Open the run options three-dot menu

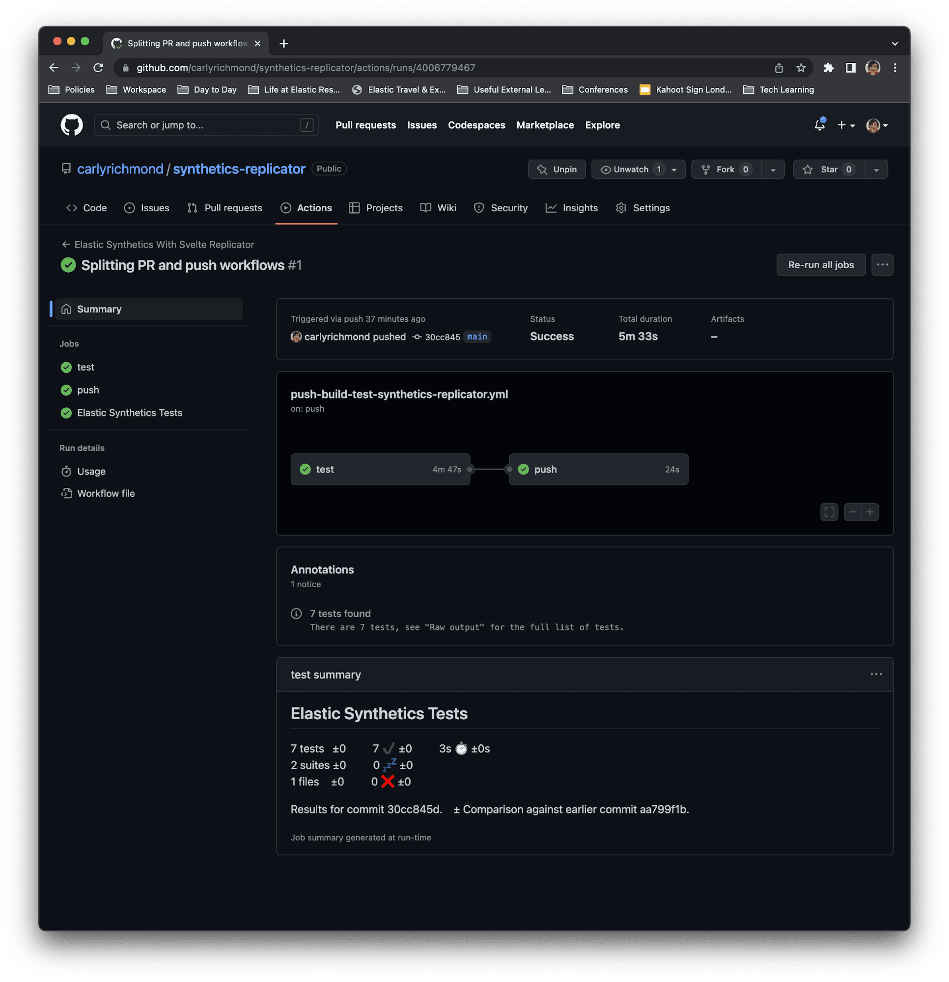[882, 265]
